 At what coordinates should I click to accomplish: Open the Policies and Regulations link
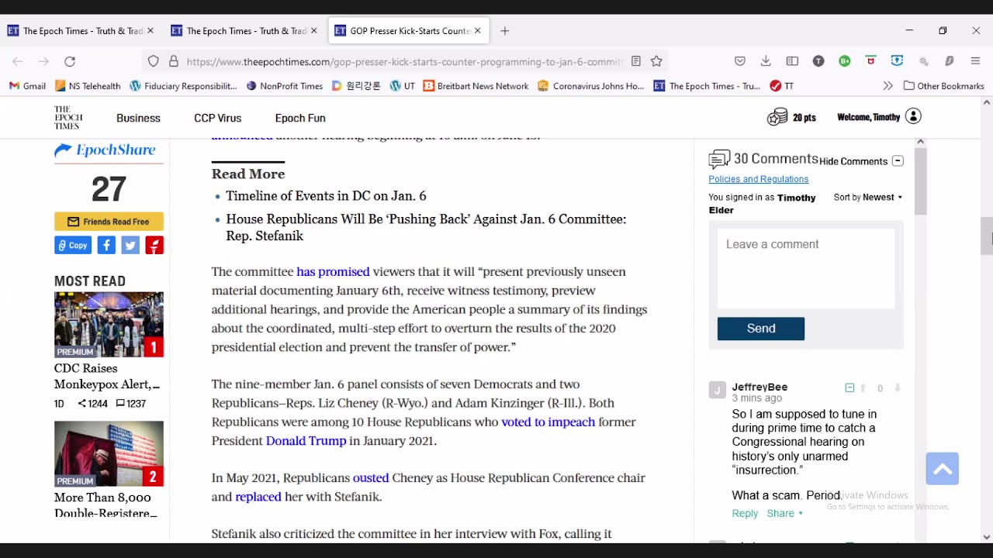click(759, 179)
